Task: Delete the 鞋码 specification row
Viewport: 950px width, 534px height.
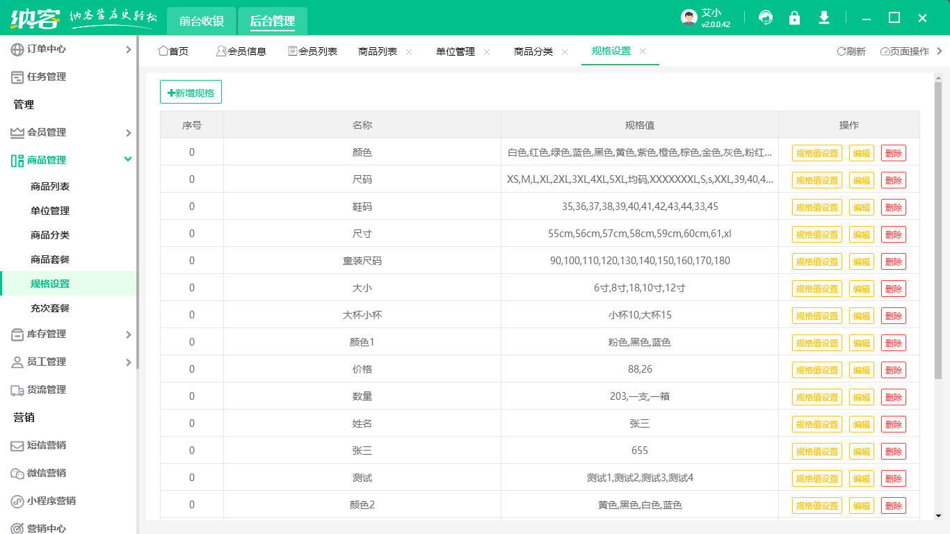Action: 893,207
